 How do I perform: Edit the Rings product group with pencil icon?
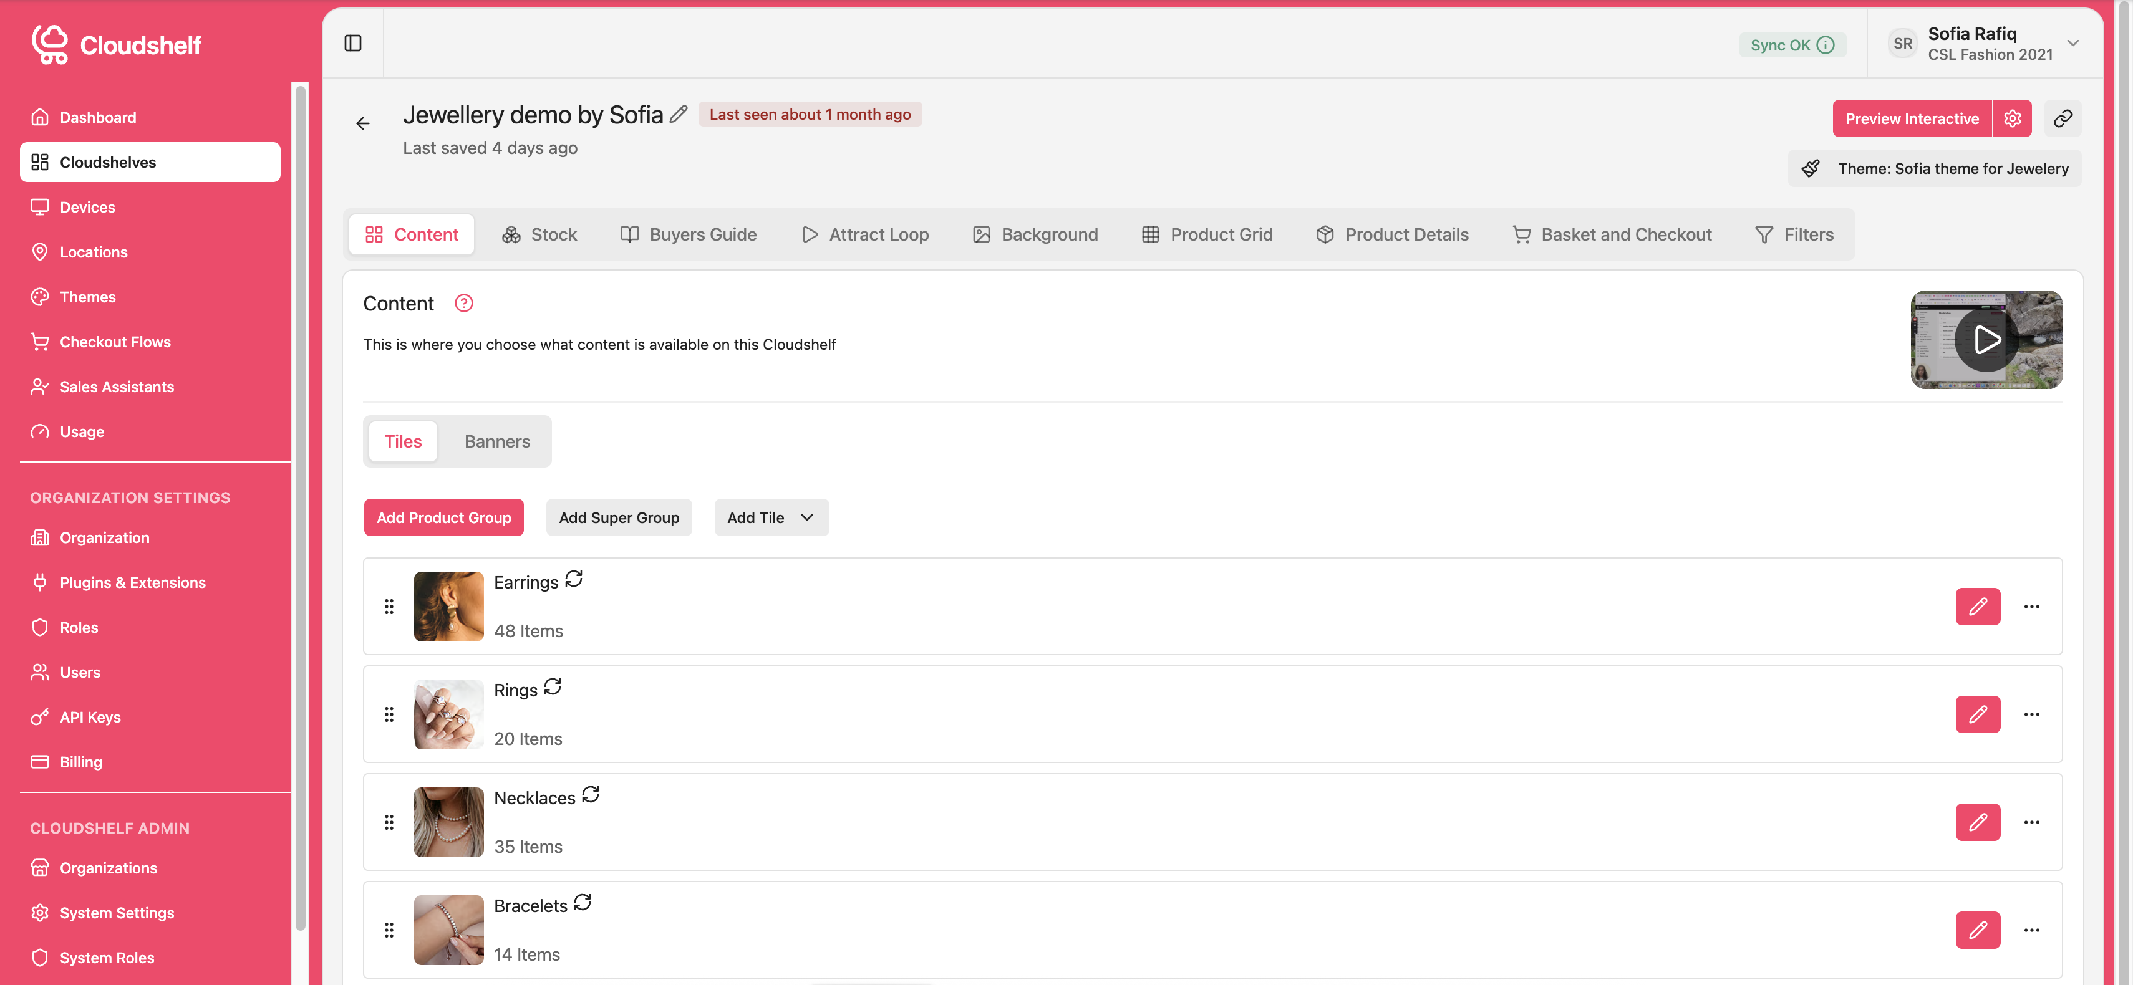coord(1978,714)
